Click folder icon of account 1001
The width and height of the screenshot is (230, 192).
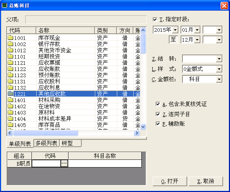10,38
